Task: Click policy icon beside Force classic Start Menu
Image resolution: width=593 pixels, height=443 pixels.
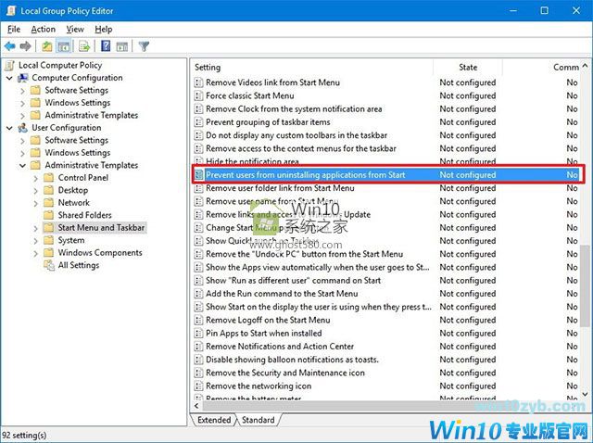Action: tap(198, 95)
